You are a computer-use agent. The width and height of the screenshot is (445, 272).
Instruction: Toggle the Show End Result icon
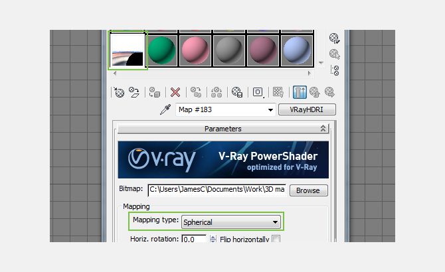[x=300, y=92]
